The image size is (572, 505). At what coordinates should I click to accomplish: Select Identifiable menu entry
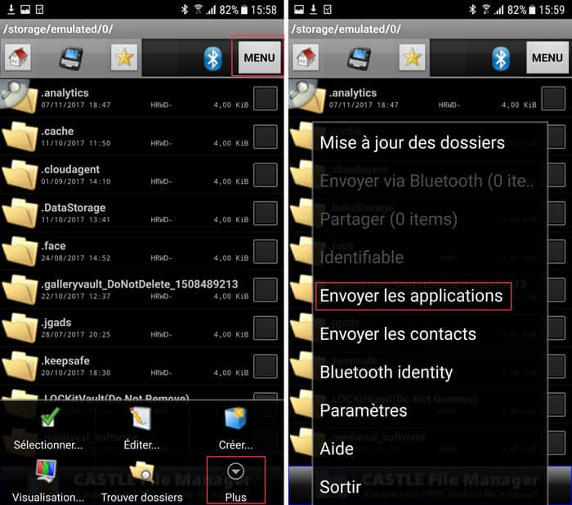pyautogui.click(x=430, y=257)
